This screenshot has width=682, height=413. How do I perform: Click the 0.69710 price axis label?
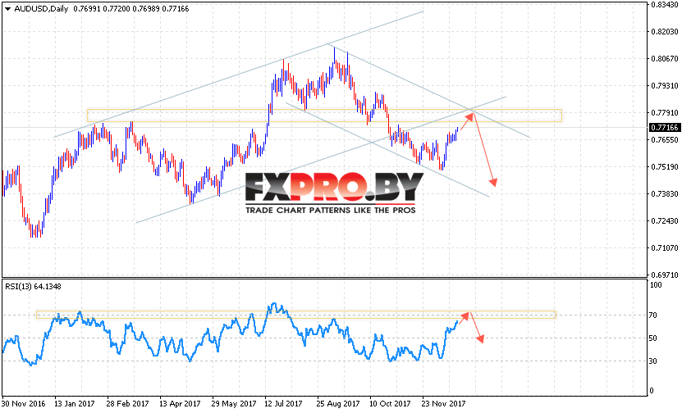click(665, 275)
